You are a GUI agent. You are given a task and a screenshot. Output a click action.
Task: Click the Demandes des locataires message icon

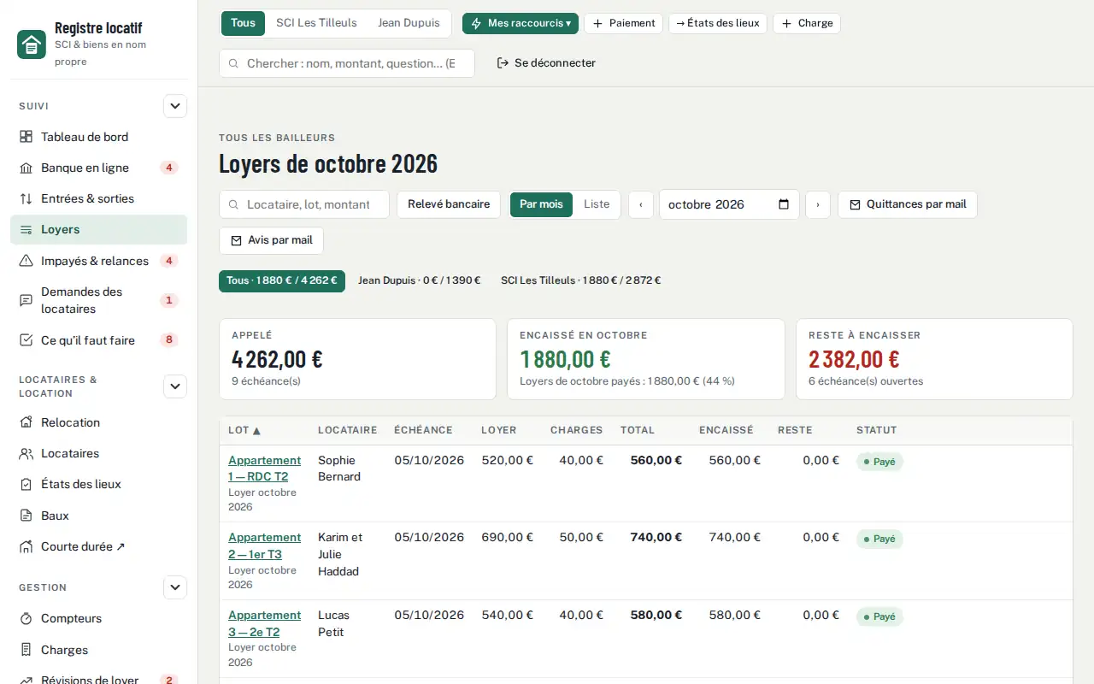tap(26, 300)
